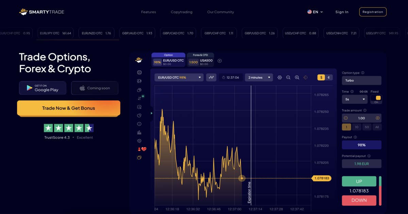Open the 2 minutes timeframe dropdown
408x214 pixels.
coord(259,77)
